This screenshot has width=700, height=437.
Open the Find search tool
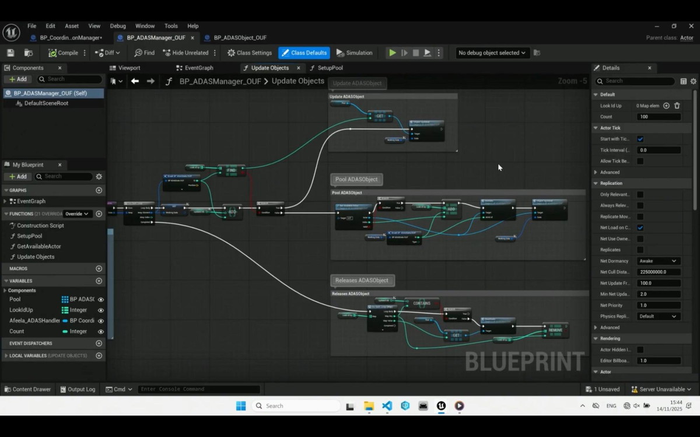(144, 53)
